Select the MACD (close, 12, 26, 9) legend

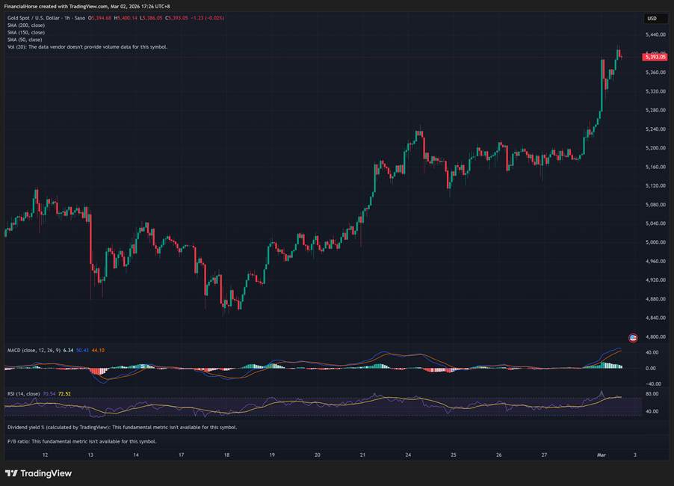pos(34,350)
